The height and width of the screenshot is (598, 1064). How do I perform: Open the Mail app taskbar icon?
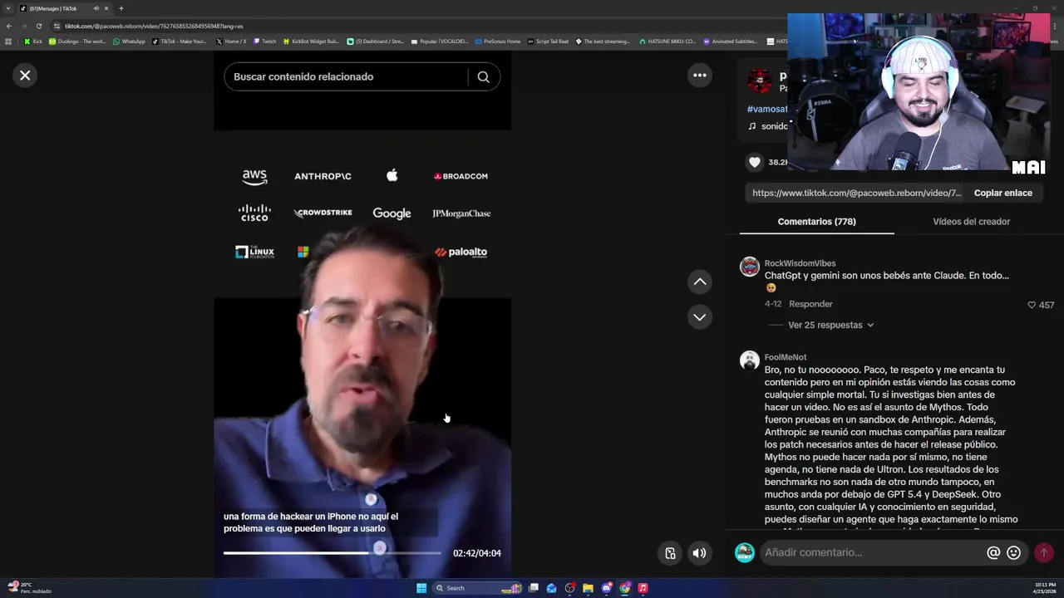coord(551,588)
